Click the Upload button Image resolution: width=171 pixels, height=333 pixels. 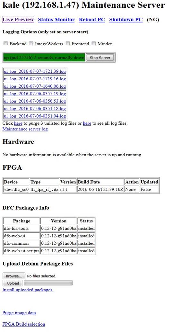point(13,283)
